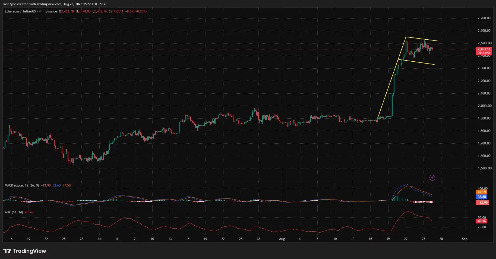Screen dimensions: 496x259
Task: Click the red −13.99 label on MACD axis
Action: [x=482, y=203]
